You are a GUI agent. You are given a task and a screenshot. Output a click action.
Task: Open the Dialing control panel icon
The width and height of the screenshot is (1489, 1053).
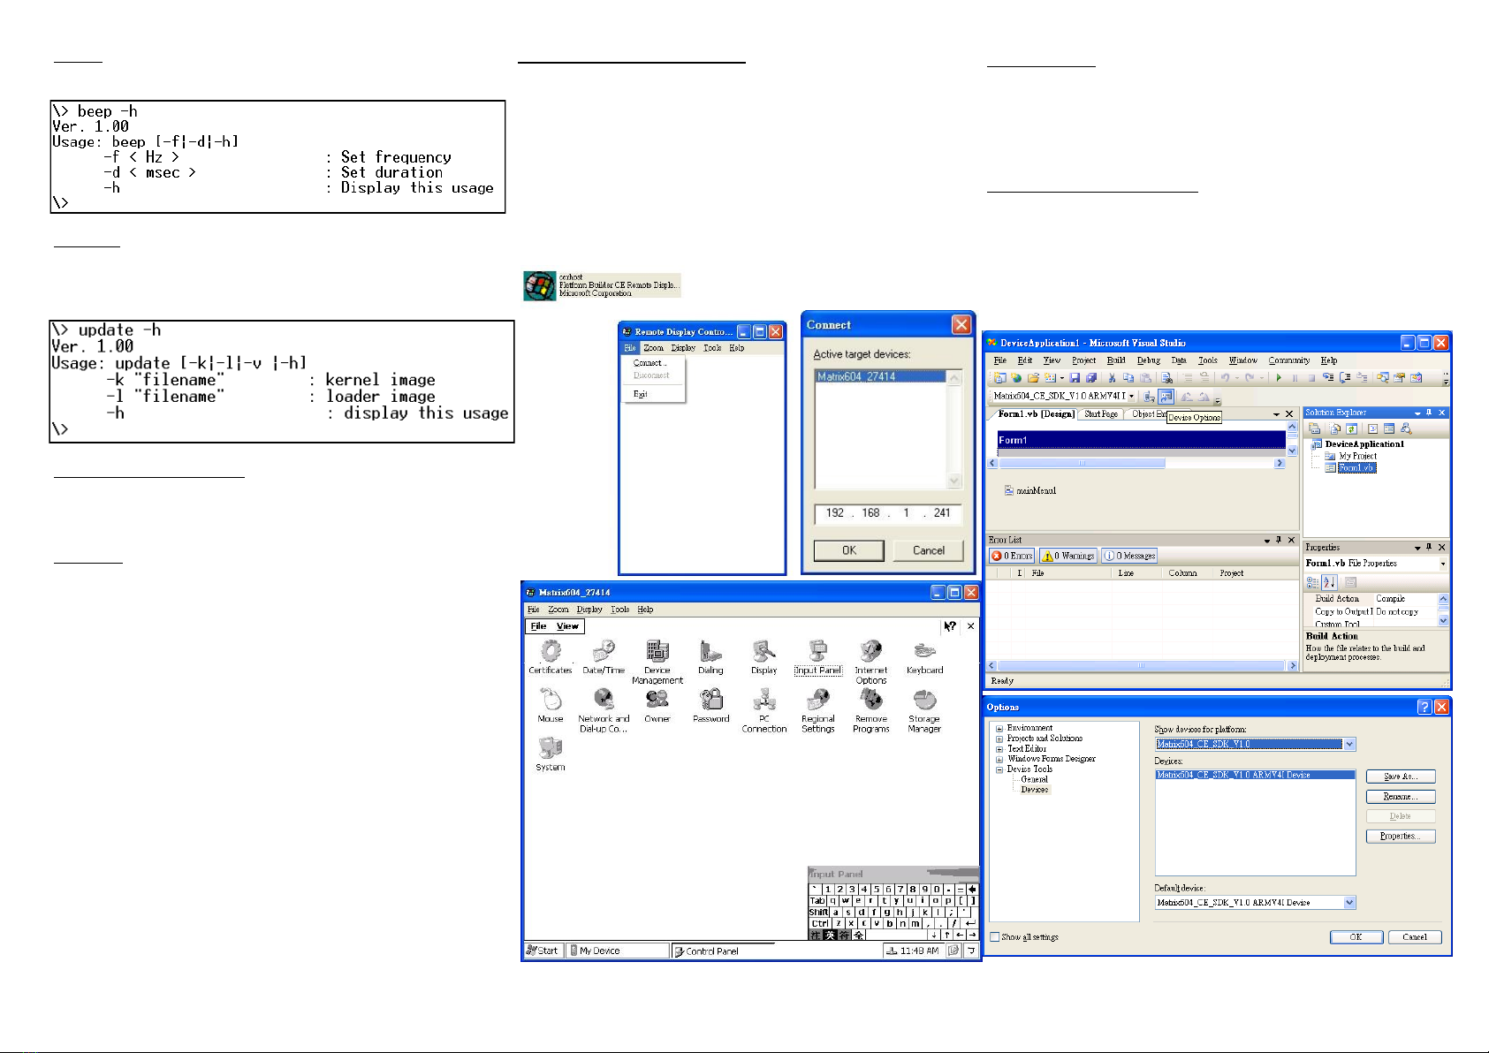710,656
